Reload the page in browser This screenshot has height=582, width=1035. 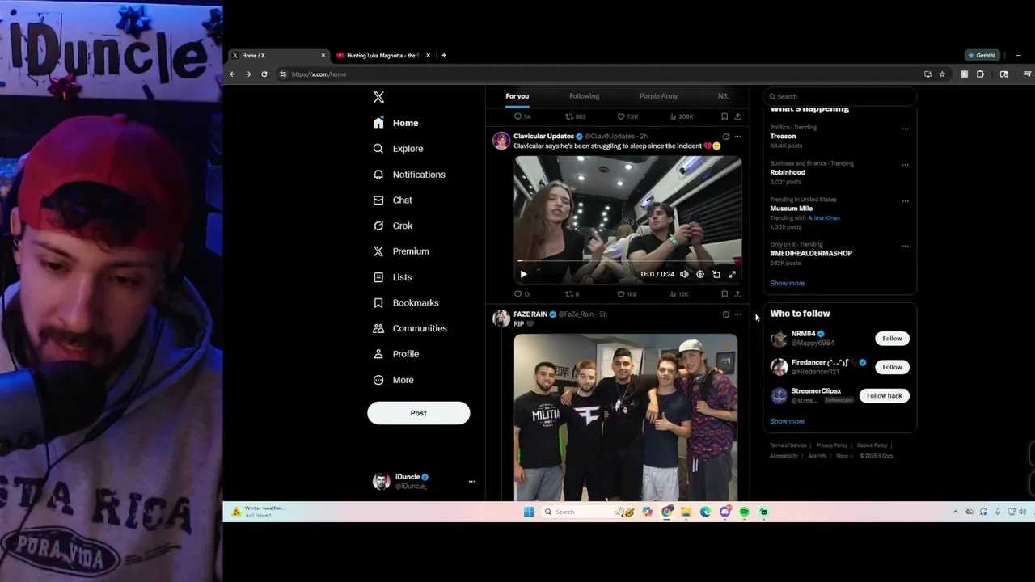click(264, 74)
